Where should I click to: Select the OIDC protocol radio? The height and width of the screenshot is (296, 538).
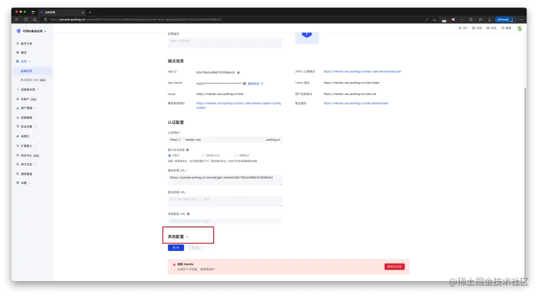click(169, 156)
